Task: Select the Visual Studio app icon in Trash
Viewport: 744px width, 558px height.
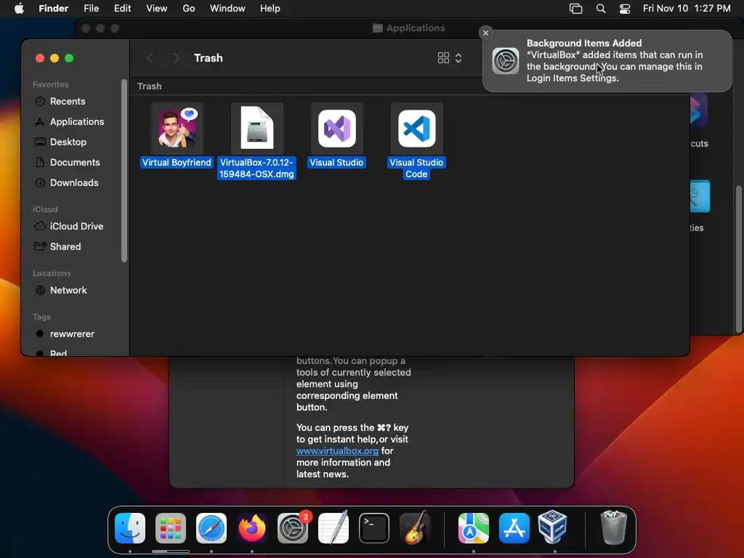Action: pyautogui.click(x=337, y=128)
